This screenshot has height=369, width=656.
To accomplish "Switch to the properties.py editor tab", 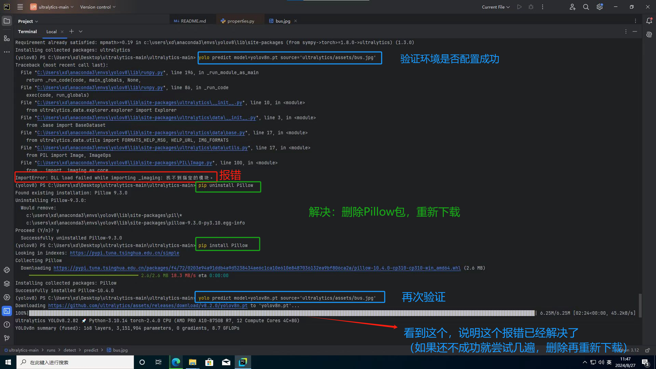I will [x=241, y=21].
